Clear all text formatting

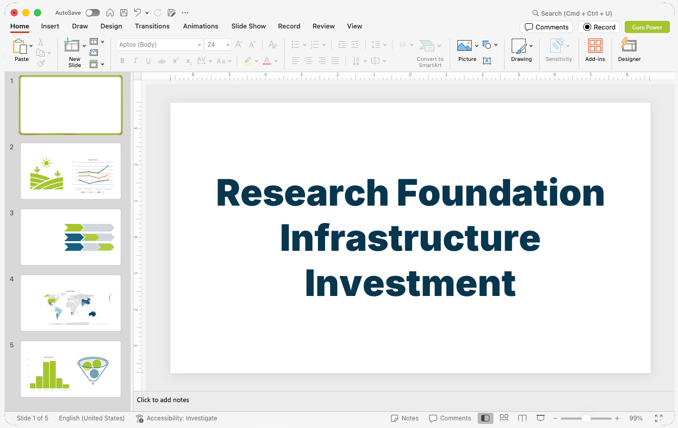pyautogui.click(x=272, y=45)
